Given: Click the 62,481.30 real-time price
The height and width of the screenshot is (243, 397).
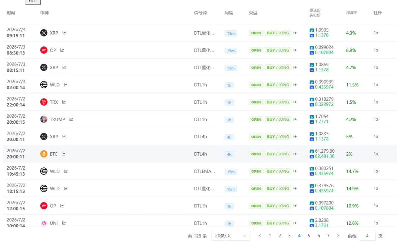Looking at the screenshot, I should click(x=325, y=156).
